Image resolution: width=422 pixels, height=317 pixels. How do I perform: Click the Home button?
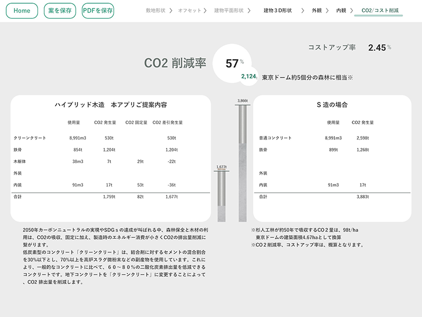22,11
